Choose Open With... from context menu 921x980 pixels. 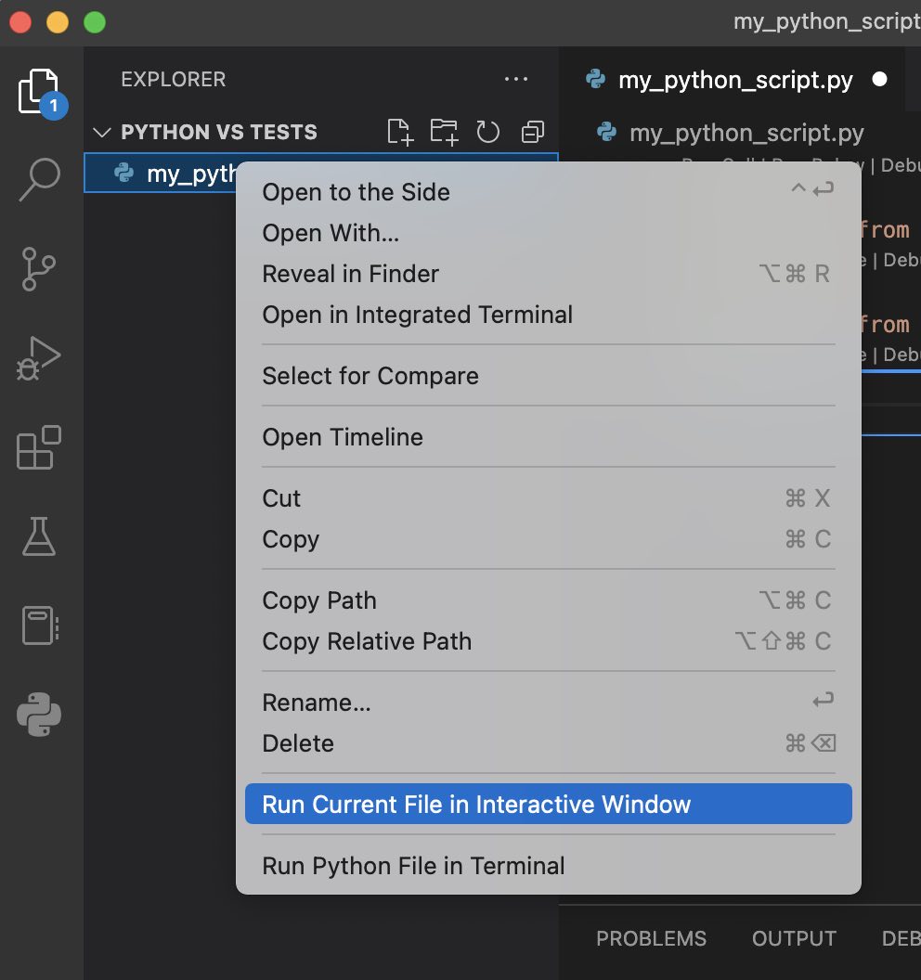(x=549, y=233)
